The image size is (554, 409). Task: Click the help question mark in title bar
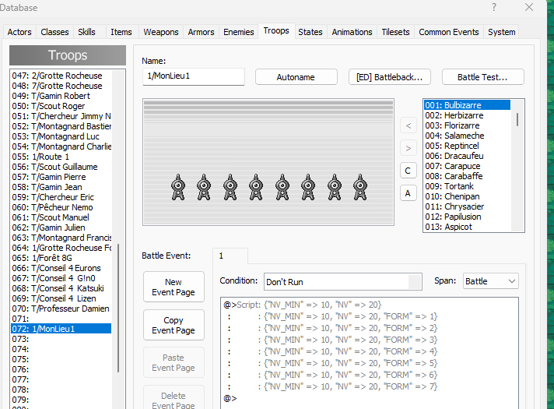point(494,8)
